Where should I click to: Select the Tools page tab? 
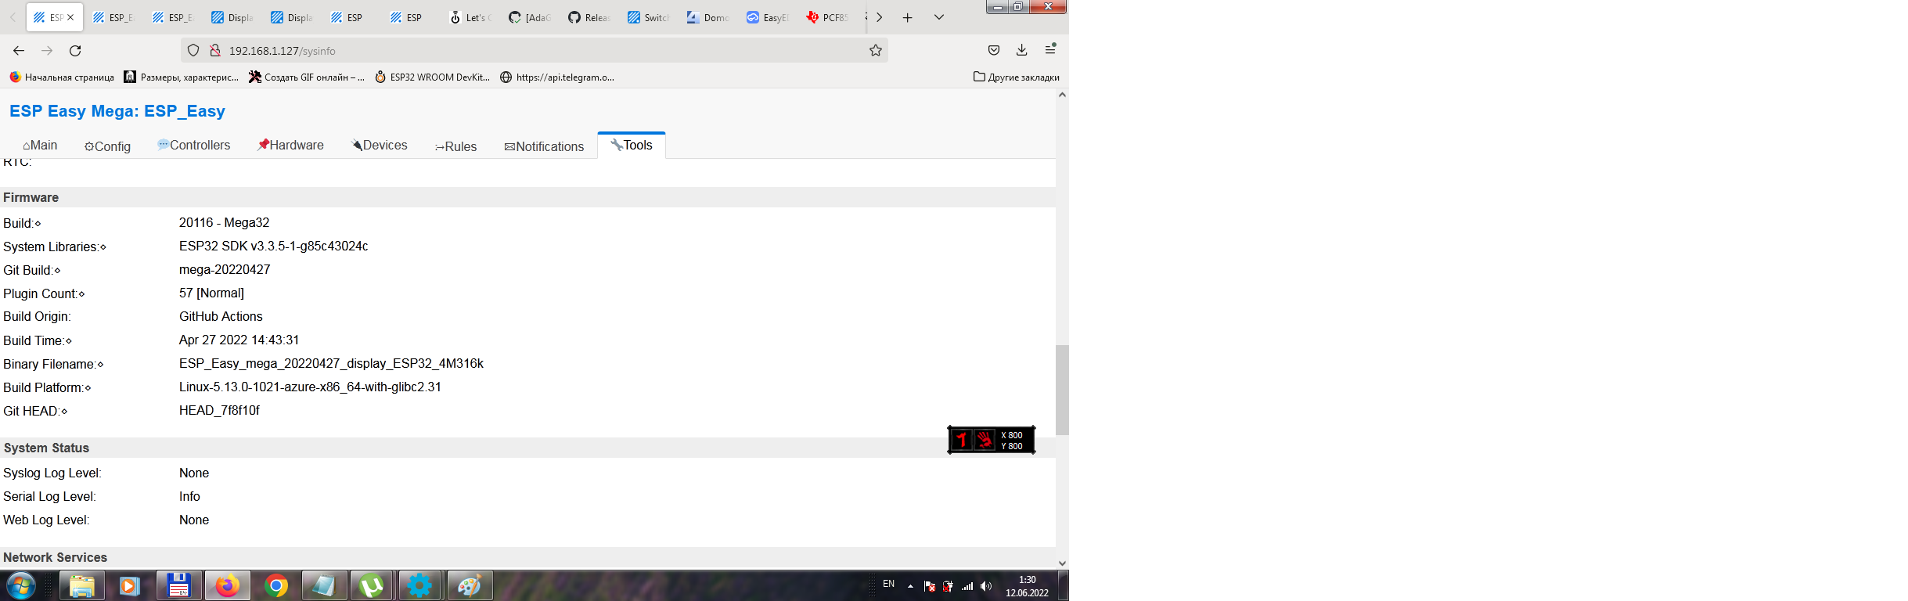pos(632,146)
